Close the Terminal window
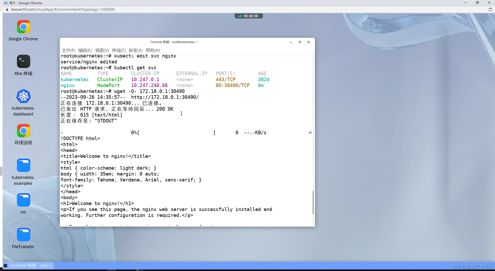The image size is (495, 271). [309, 42]
